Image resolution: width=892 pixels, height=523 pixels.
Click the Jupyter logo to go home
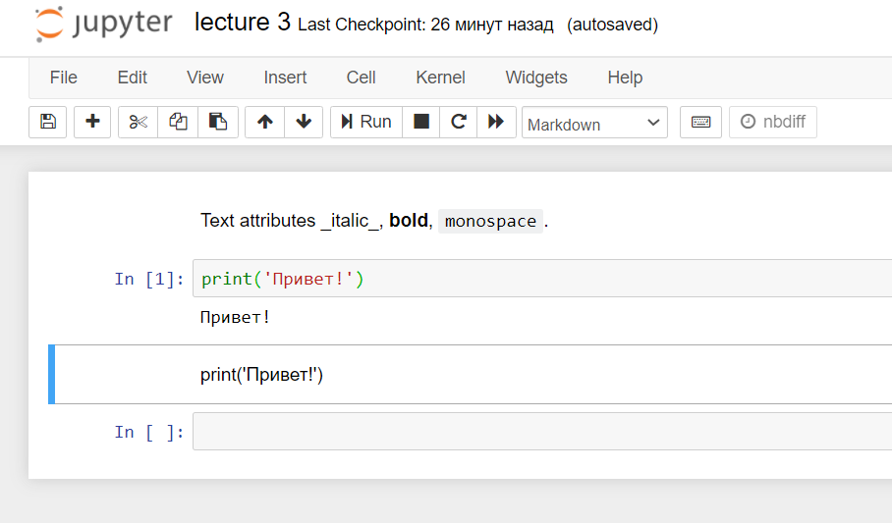point(103,24)
